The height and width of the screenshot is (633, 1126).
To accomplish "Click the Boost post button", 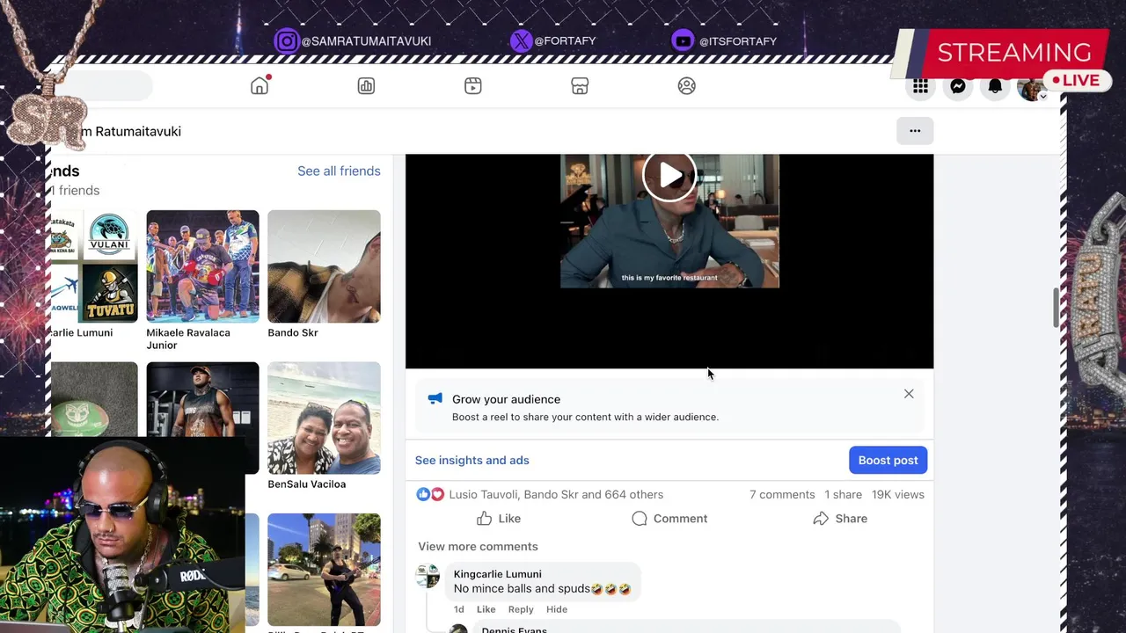I will tap(888, 460).
